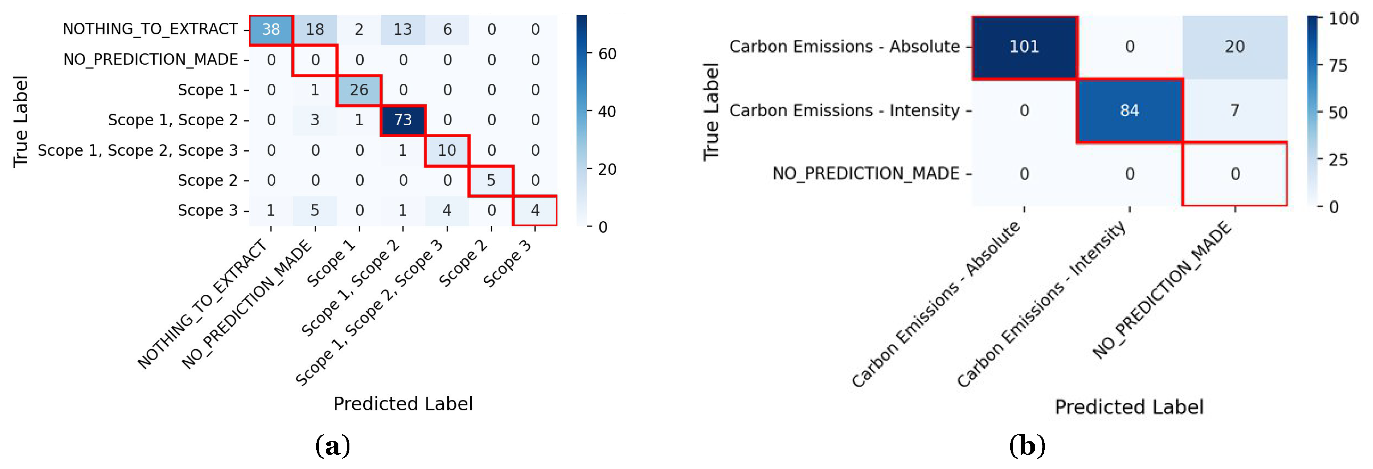Viewport: 1373px width, 469px height.
Task: Select the dark blue cell showing 73
Action: [x=403, y=120]
